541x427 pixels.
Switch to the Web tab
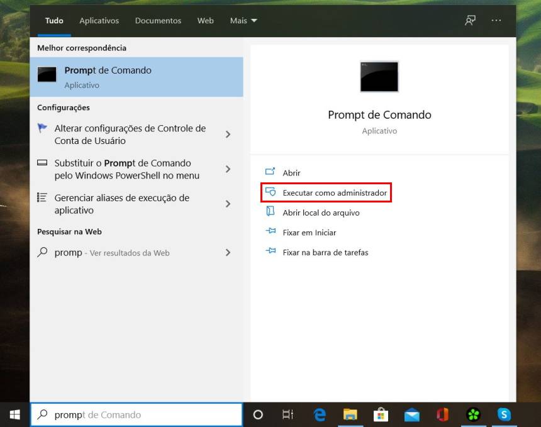coord(205,21)
